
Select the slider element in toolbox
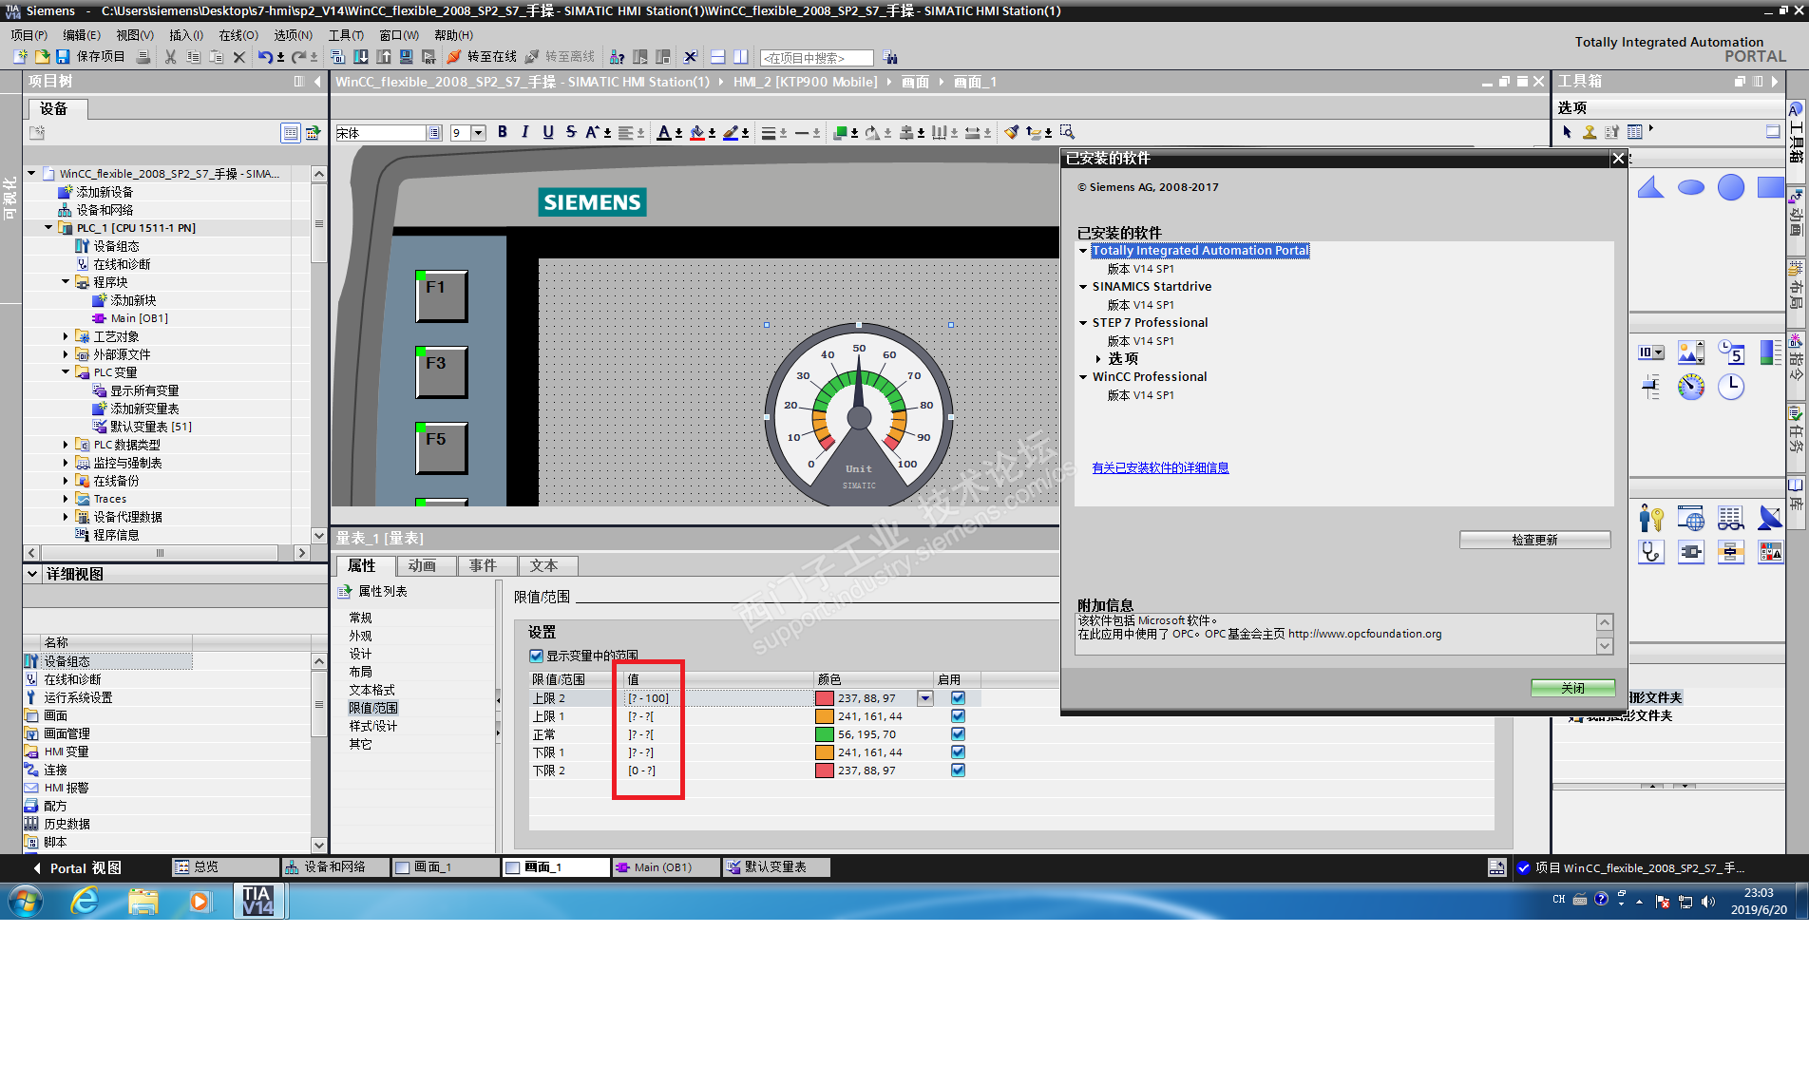coord(1651,387)
